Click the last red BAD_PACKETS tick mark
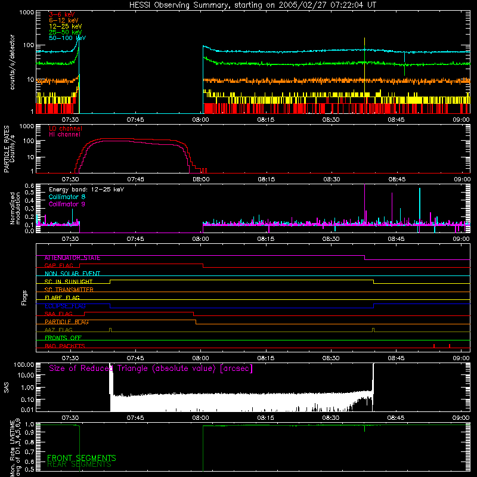This screenshot has width=477, height=477. [x=450, y=346]
